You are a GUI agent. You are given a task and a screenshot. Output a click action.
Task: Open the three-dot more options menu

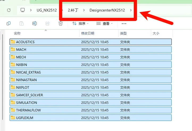click(x=124, y=24)
